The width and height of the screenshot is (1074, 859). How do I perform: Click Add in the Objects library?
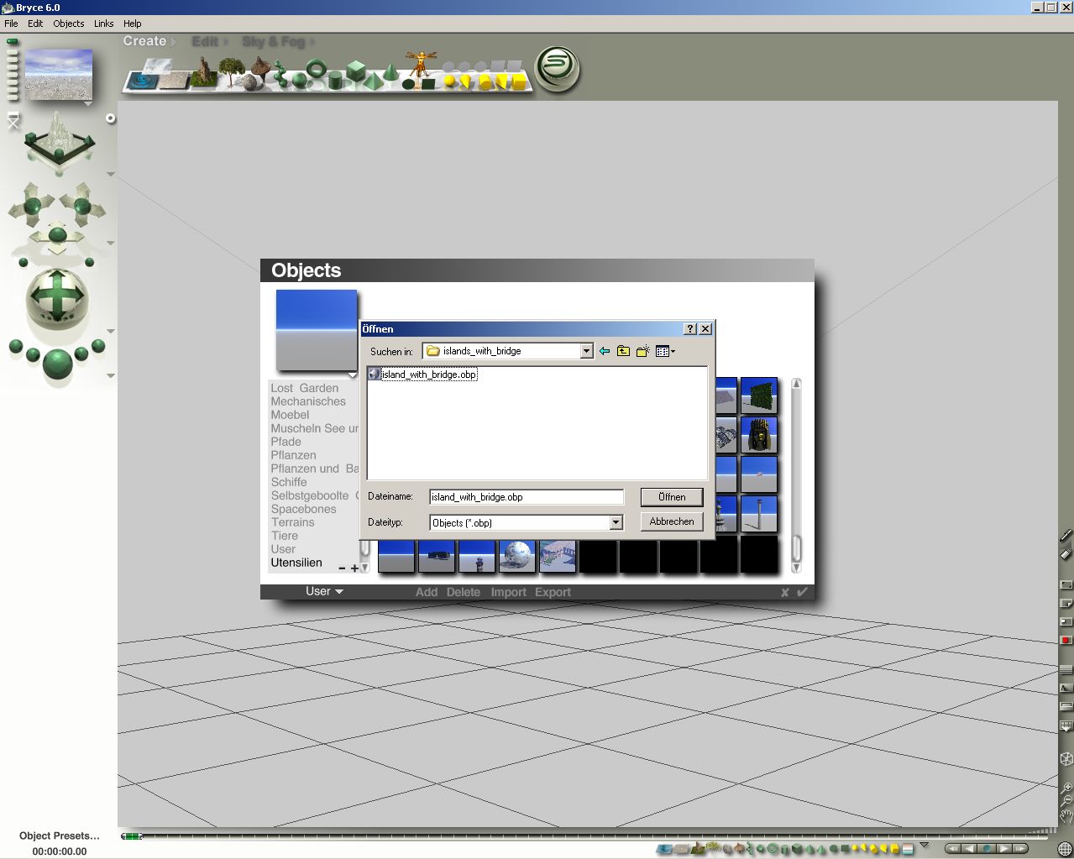[427, 592]
